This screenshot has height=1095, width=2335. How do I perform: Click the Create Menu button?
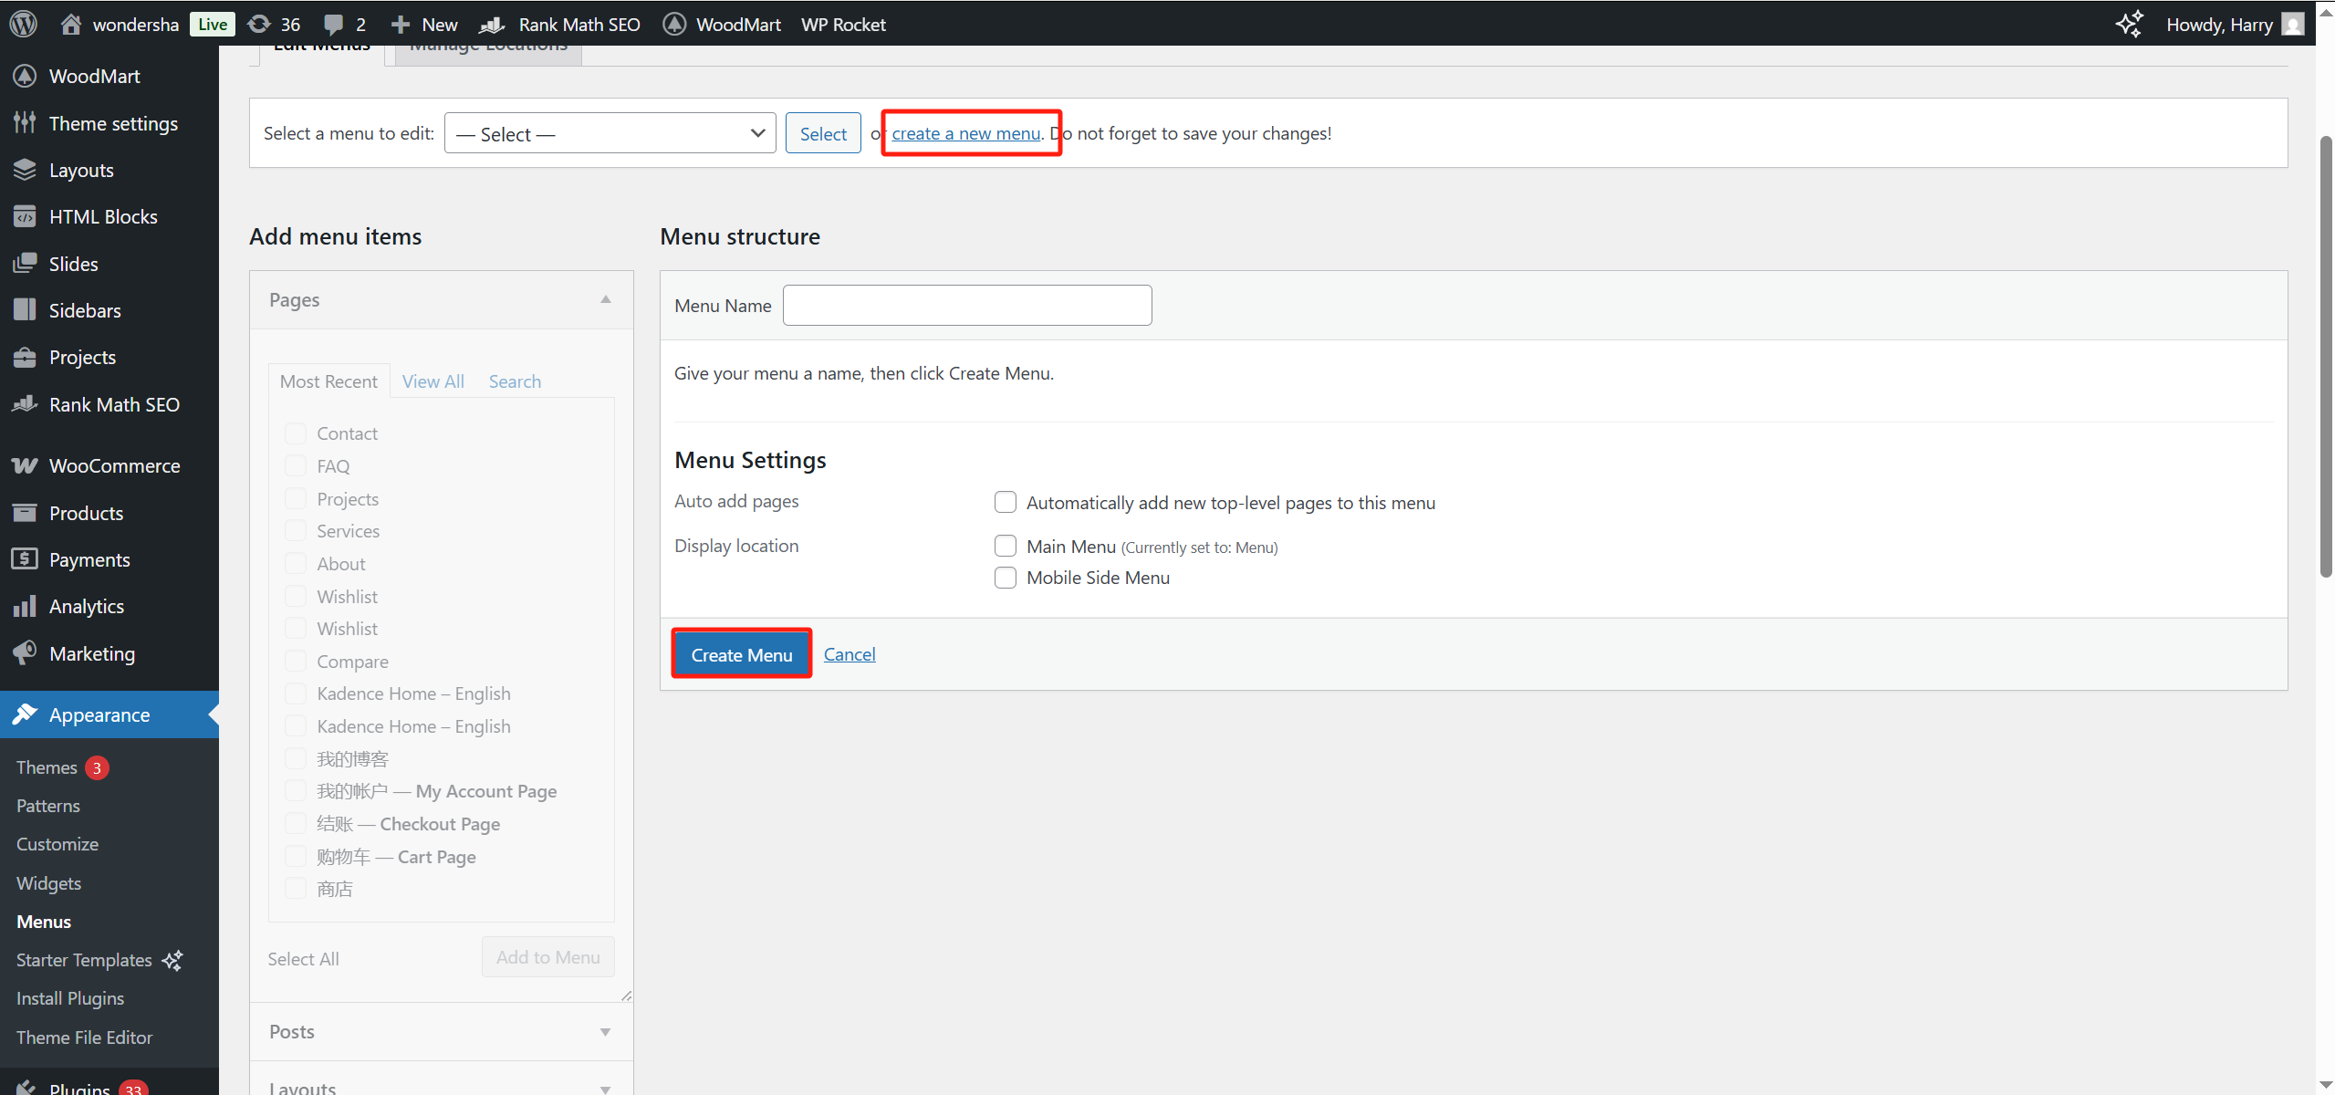point(741,654)
